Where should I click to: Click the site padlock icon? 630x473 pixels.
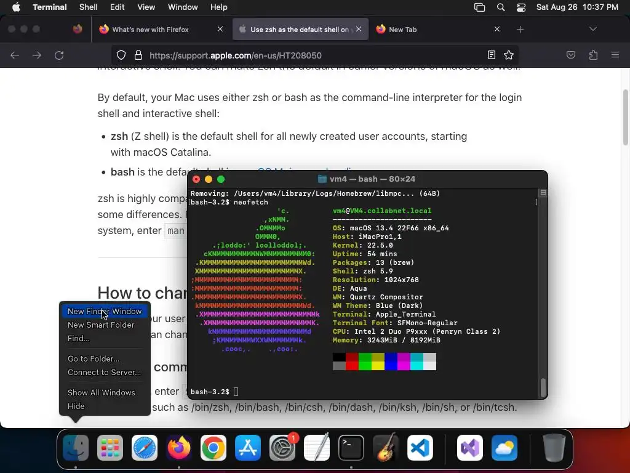138,55
